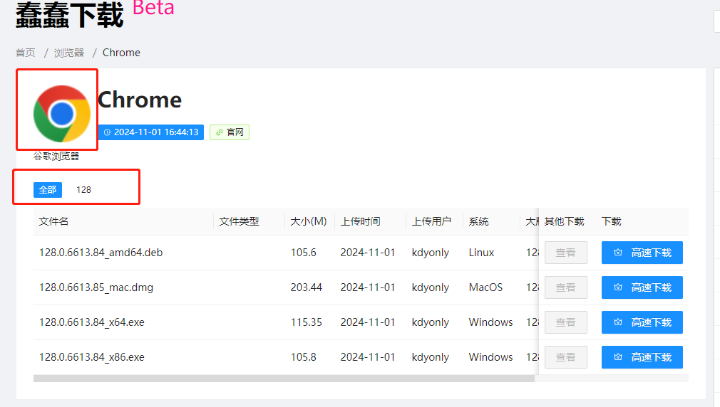
Task: Click the Chrome page heading
Action: pyautogui.click(x=140, y=100)
